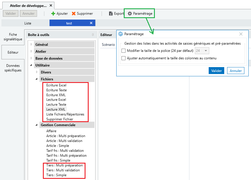Select Tarif frs : Multi préparation
This screenshot has height=180, width=251.
66,156
